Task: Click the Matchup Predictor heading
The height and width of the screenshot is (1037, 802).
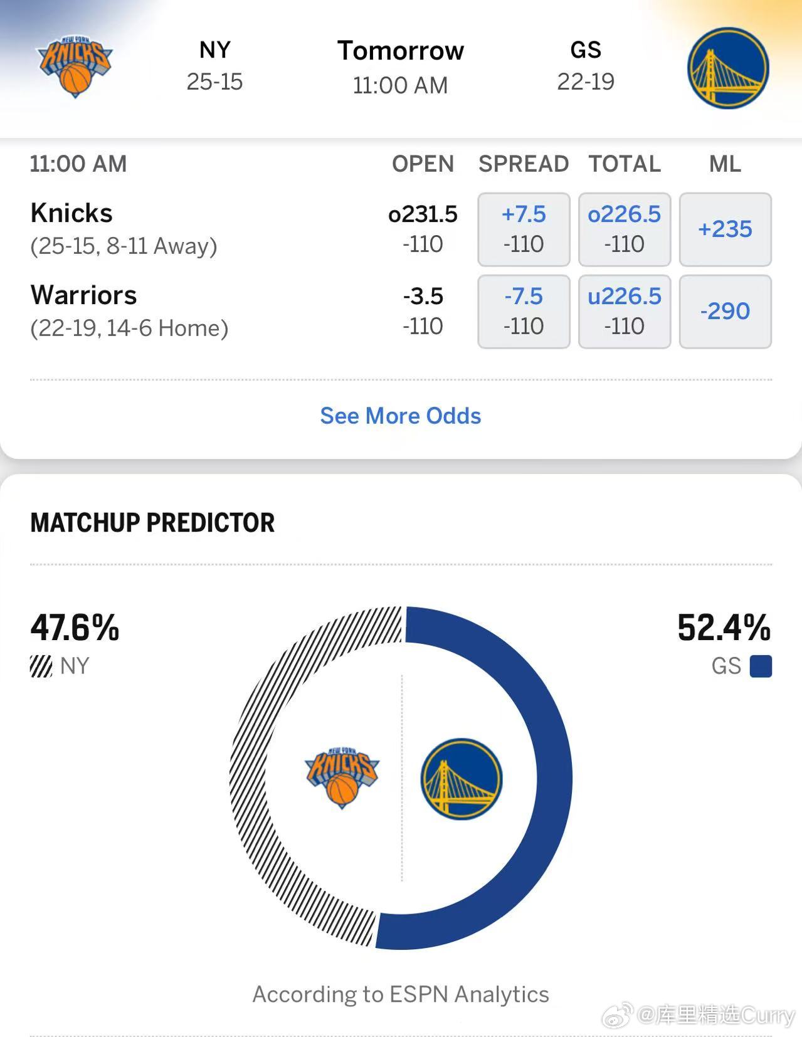Action: click(x=152, y=522)
